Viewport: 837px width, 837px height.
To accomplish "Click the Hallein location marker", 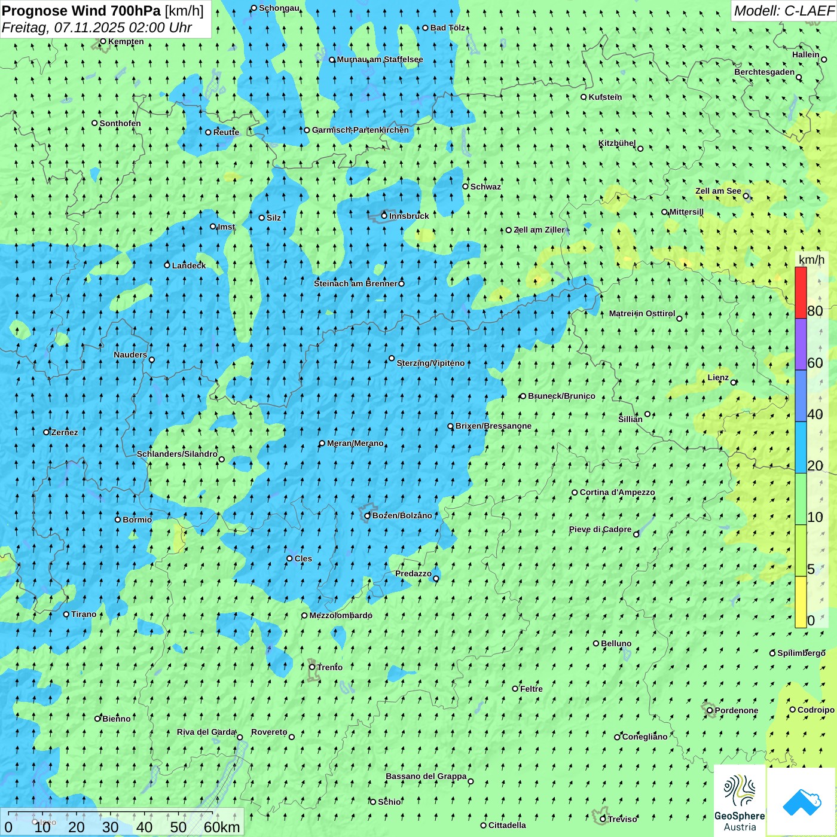I will tap(824, 59).
